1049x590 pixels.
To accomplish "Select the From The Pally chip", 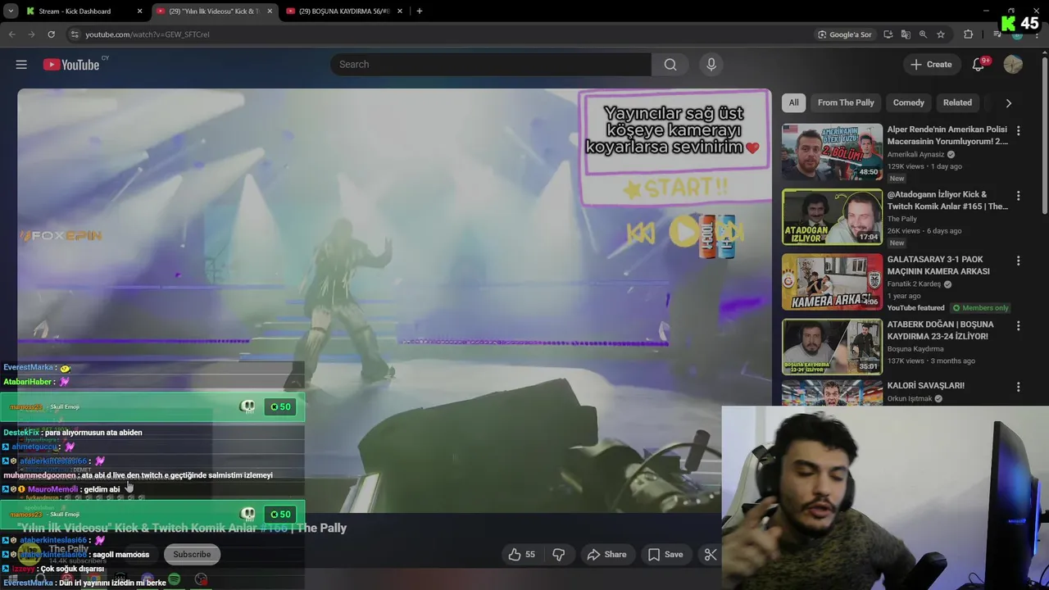I will point(846,102).
